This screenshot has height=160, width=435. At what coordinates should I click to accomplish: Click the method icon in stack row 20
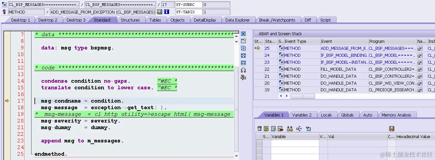(281, 83)
